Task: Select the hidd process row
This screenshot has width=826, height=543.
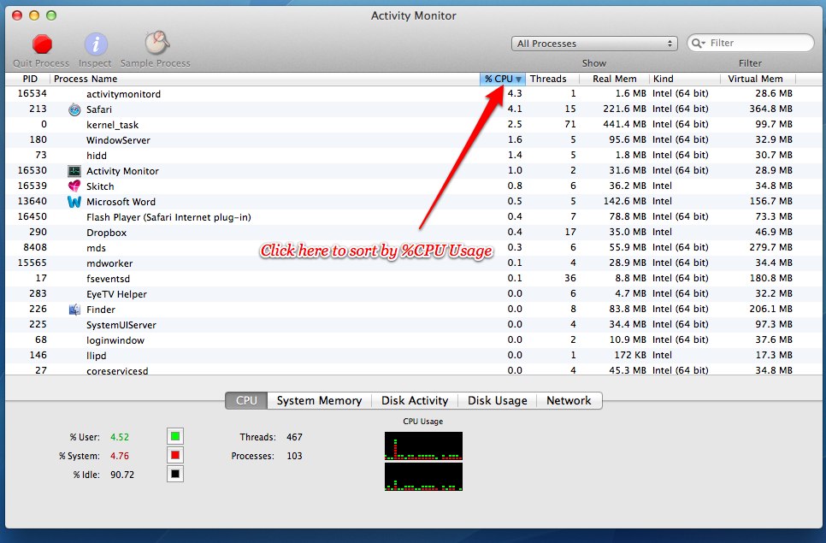Action: point(413,156)
